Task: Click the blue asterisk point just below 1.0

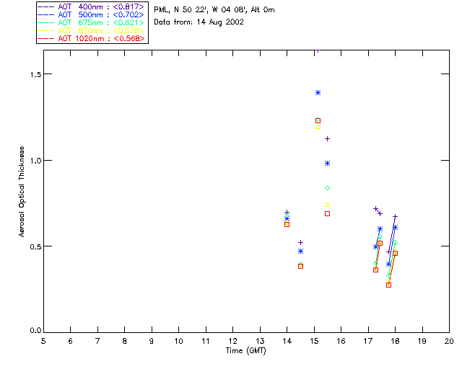Action: click(x=327, y=164)
